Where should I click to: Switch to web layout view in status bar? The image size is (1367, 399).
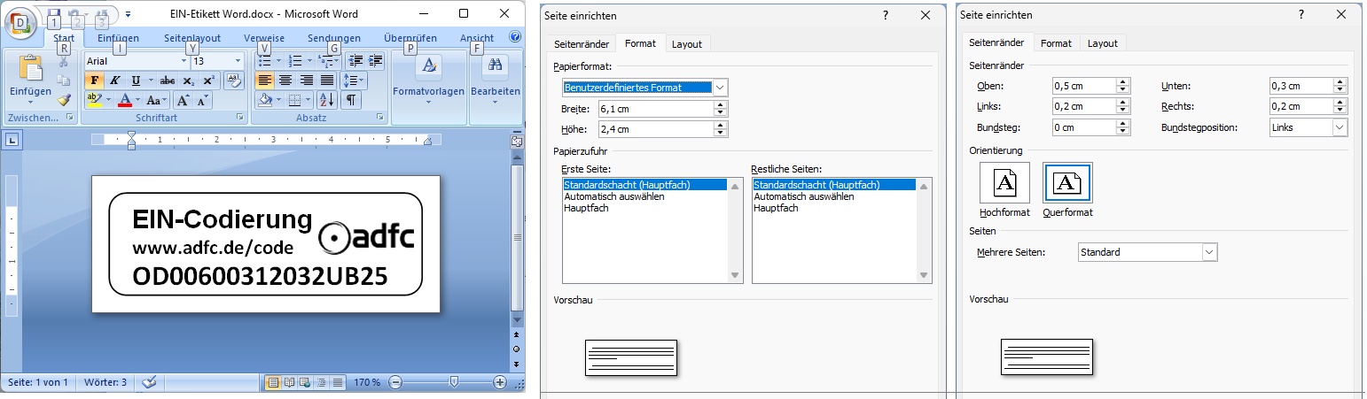coord(305,382)
